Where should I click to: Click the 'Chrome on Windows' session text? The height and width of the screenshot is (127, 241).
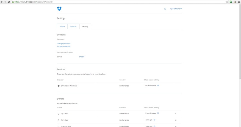69,86
